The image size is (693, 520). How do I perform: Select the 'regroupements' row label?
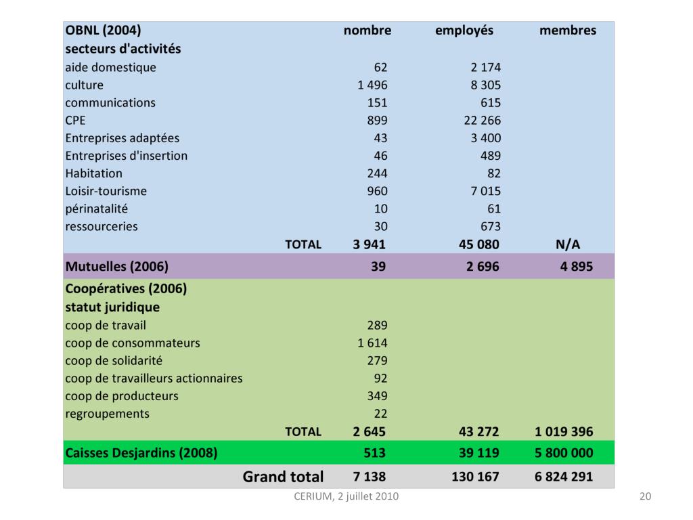pyautogui.click(x=107, y=414)
